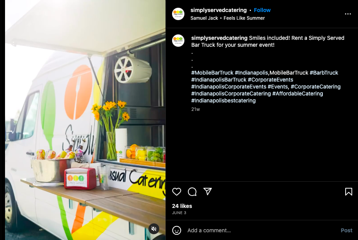Click the Post comment button
This screenshot has height=240, width=358.
tap(346, 230)
